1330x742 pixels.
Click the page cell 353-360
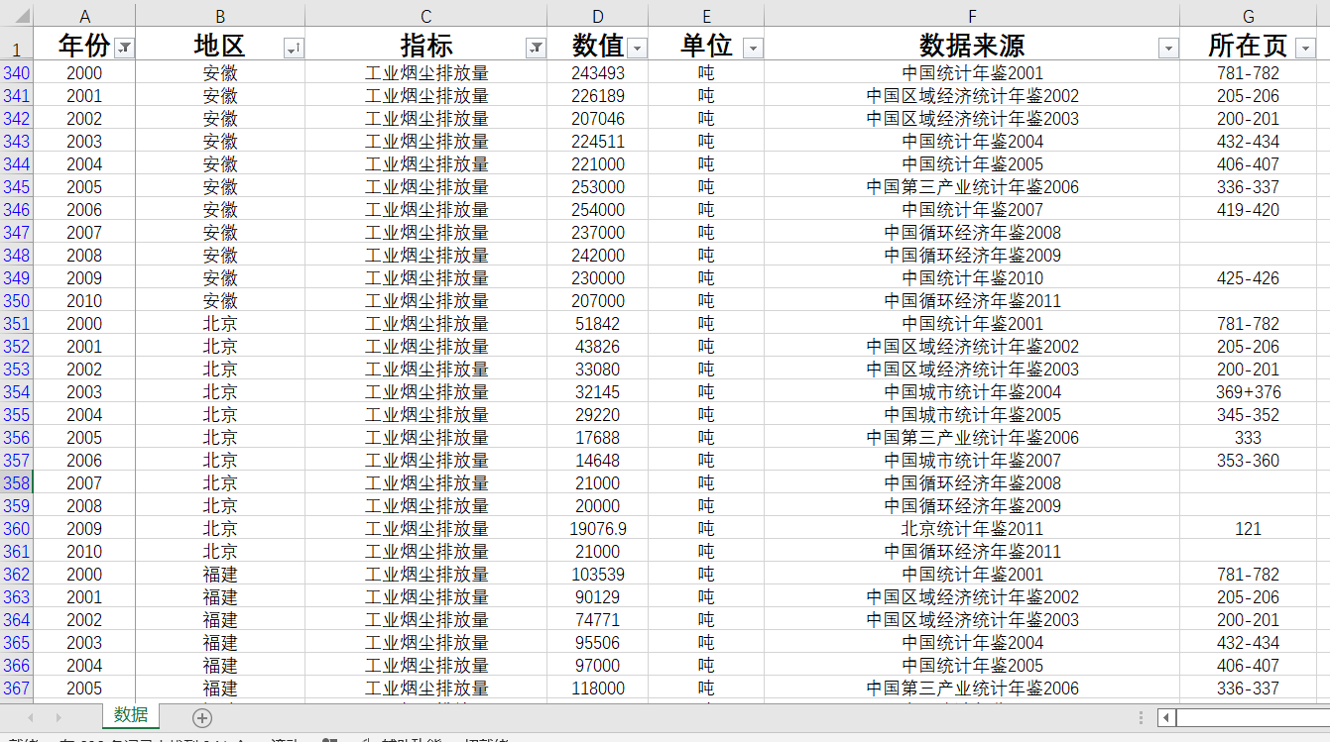click(x=1249, y=461)
